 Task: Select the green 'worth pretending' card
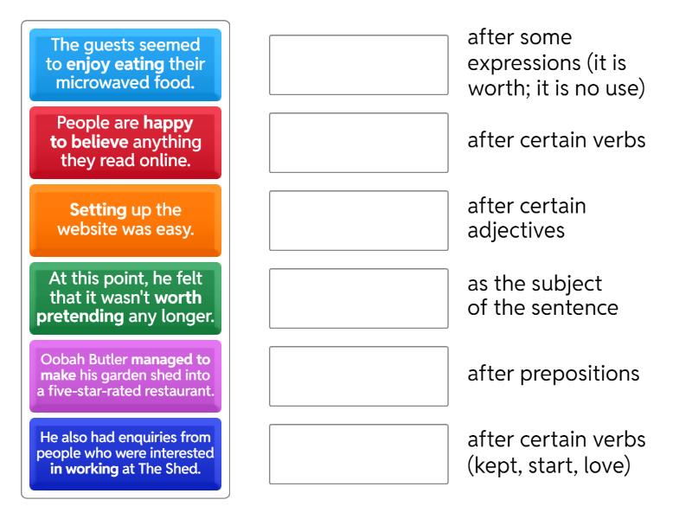tap(125, 298)
